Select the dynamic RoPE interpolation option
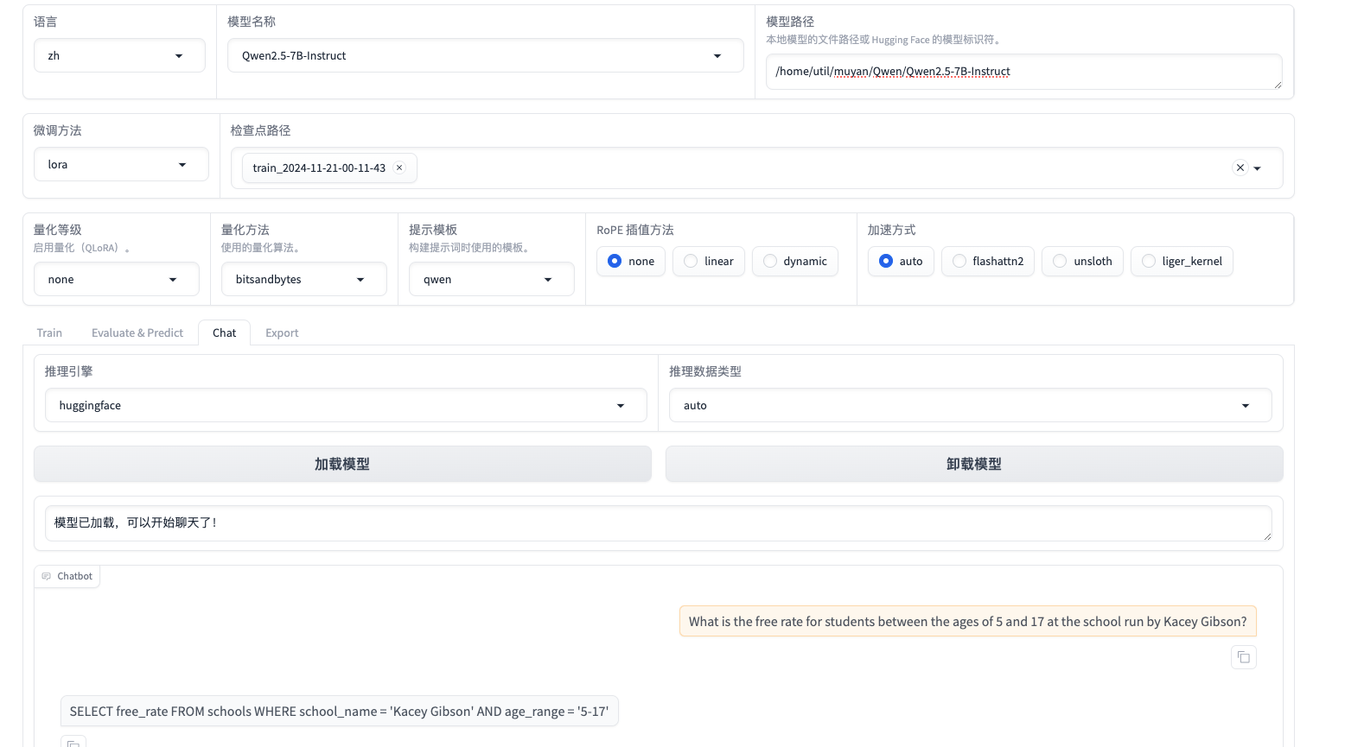Viewport: 1364px width, 747px height. coord(770,261)
